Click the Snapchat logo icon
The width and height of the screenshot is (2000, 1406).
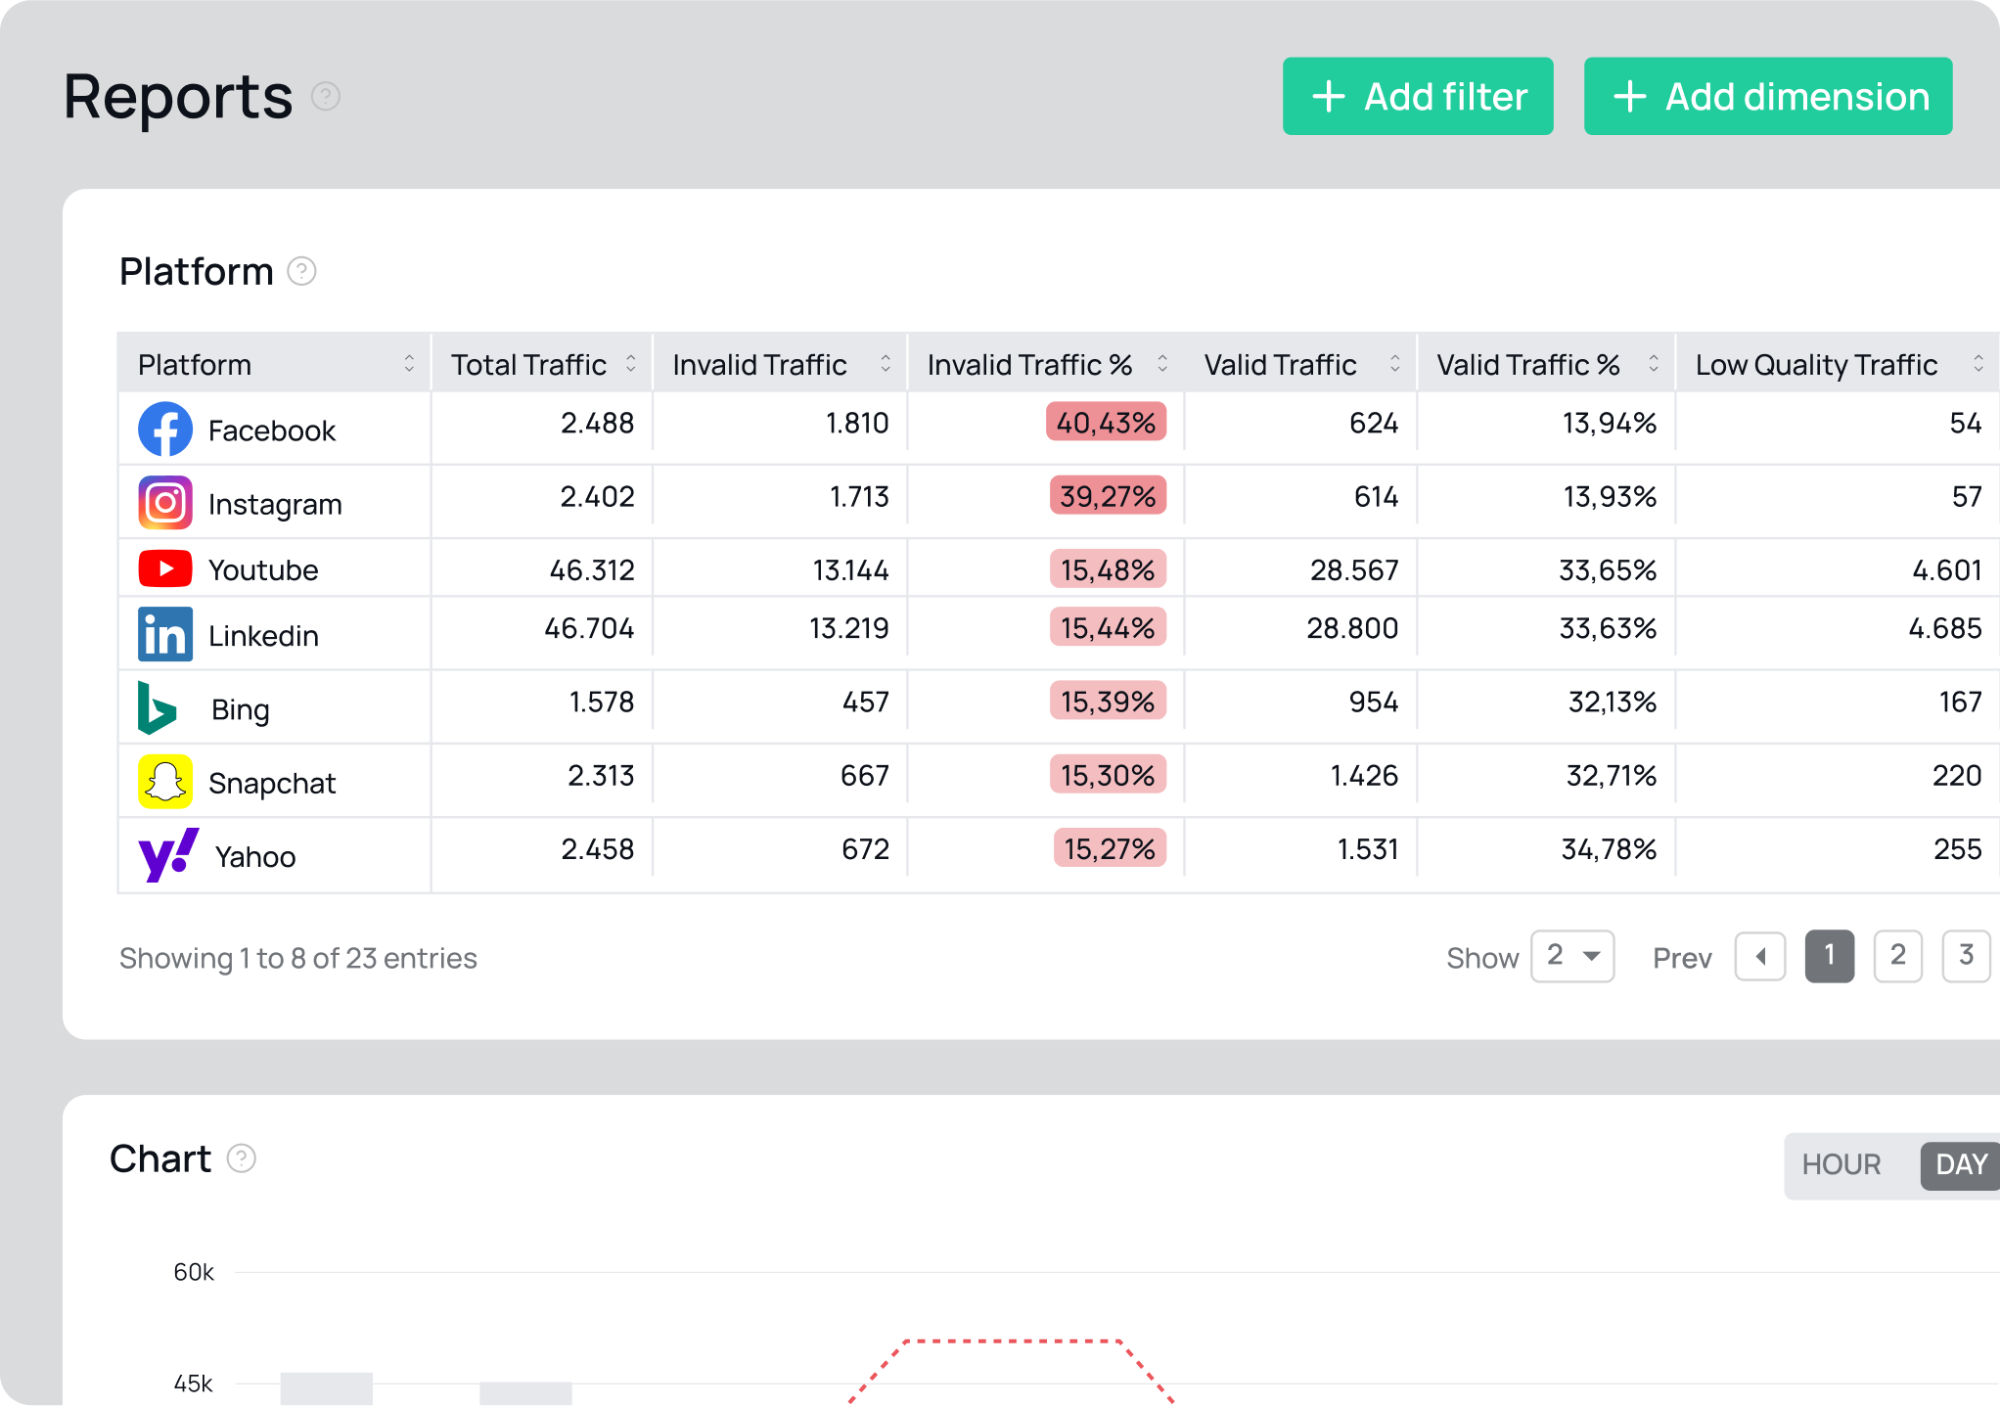pyautogui.click(x=165, y=782)
